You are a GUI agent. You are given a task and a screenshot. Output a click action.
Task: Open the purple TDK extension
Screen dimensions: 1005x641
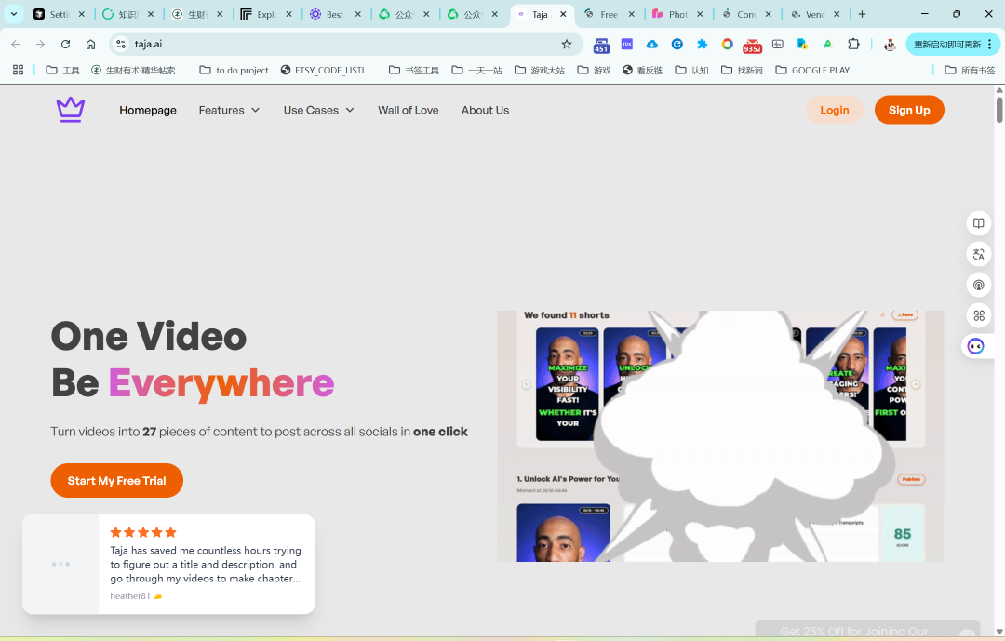[627, 44]
